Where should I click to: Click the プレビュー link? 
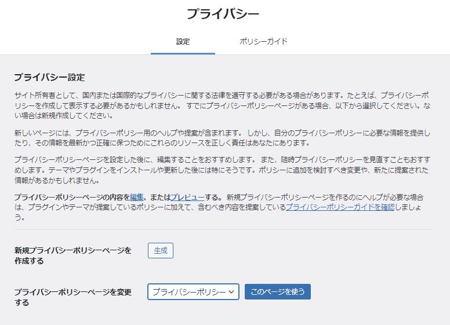coord(187,197)
